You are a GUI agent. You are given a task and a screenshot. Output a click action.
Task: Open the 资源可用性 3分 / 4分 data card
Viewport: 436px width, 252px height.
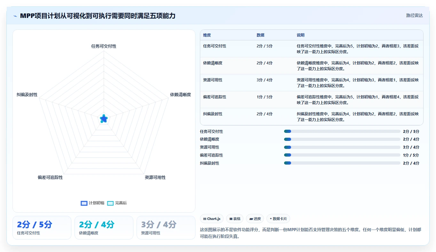(x=166, y=228)
